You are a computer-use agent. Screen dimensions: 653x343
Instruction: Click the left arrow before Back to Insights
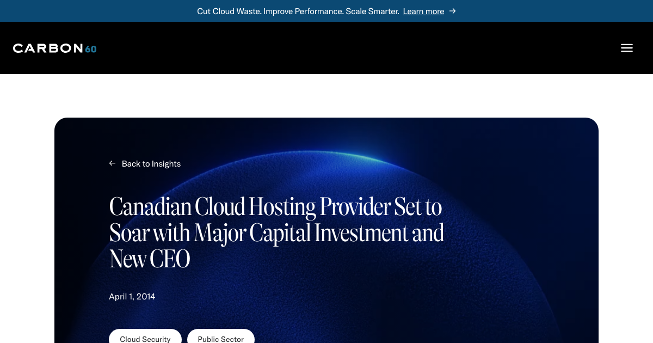pyautogui.click(x=112, y=163)
